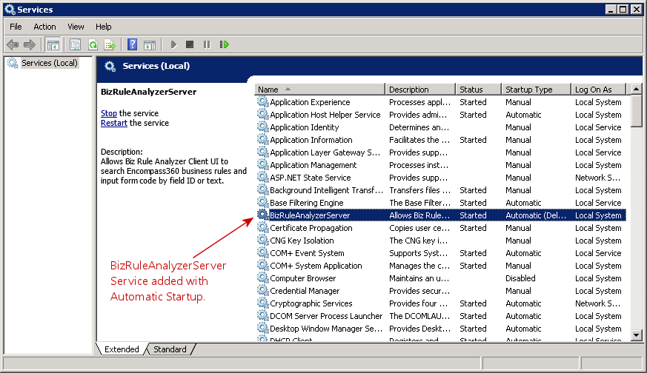The width and height of the screenshot is (647, 373).
Task: Select Application Information service name
Action: tap(311, 140)
